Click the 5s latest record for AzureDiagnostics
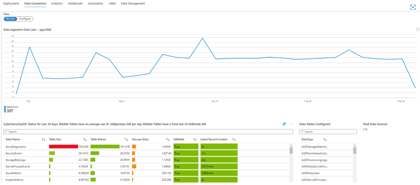Viewport: 420px width, 185px height. (x=219, y=147)
